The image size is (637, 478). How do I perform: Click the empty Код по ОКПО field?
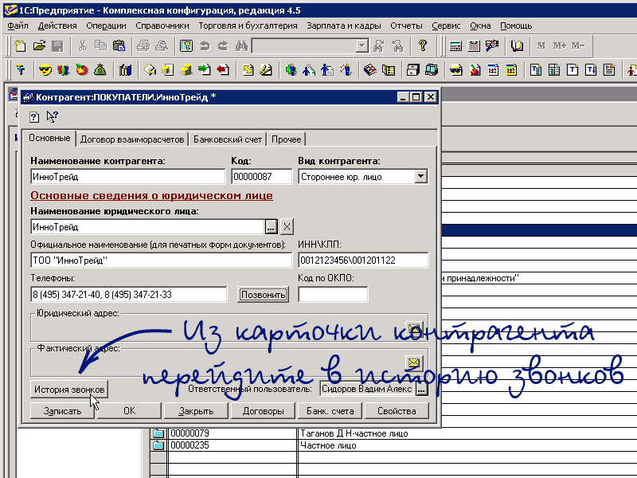click(333, 294)
